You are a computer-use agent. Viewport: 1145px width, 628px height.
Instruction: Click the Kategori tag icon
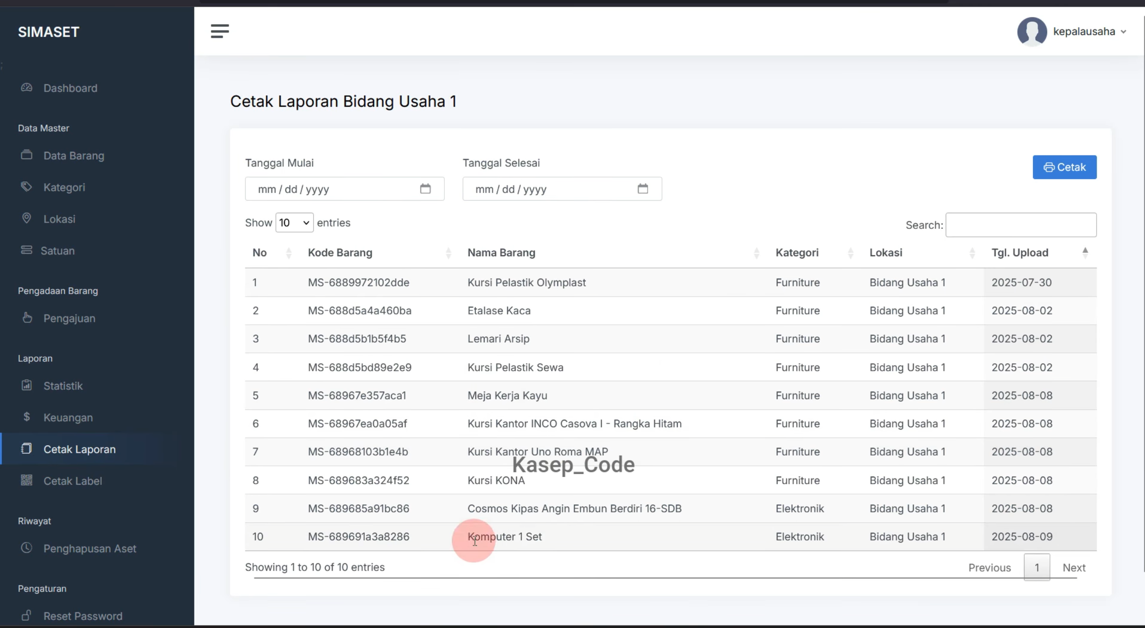point(26,187)
